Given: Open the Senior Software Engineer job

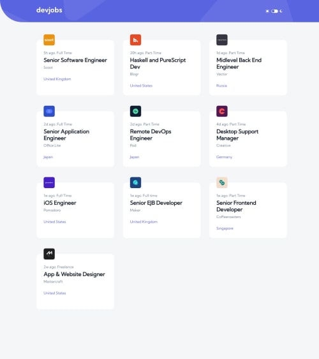Looking at the screenshot, I should (75, 60).
